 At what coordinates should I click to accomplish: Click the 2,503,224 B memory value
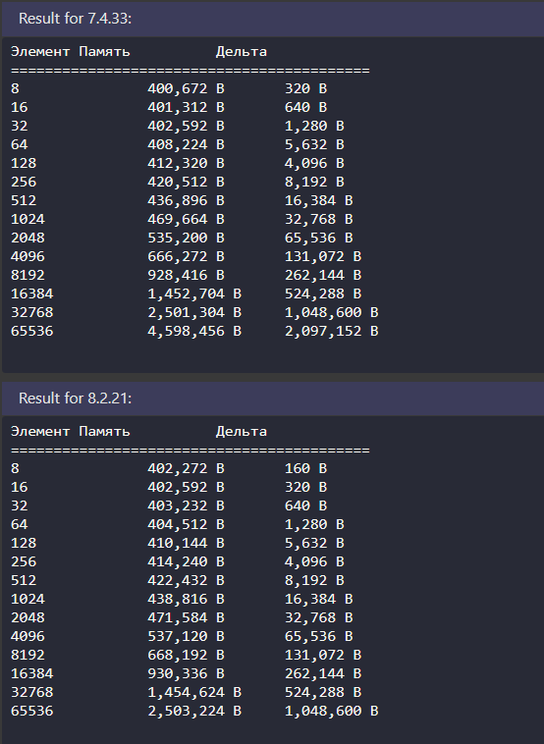pos(194,711)
